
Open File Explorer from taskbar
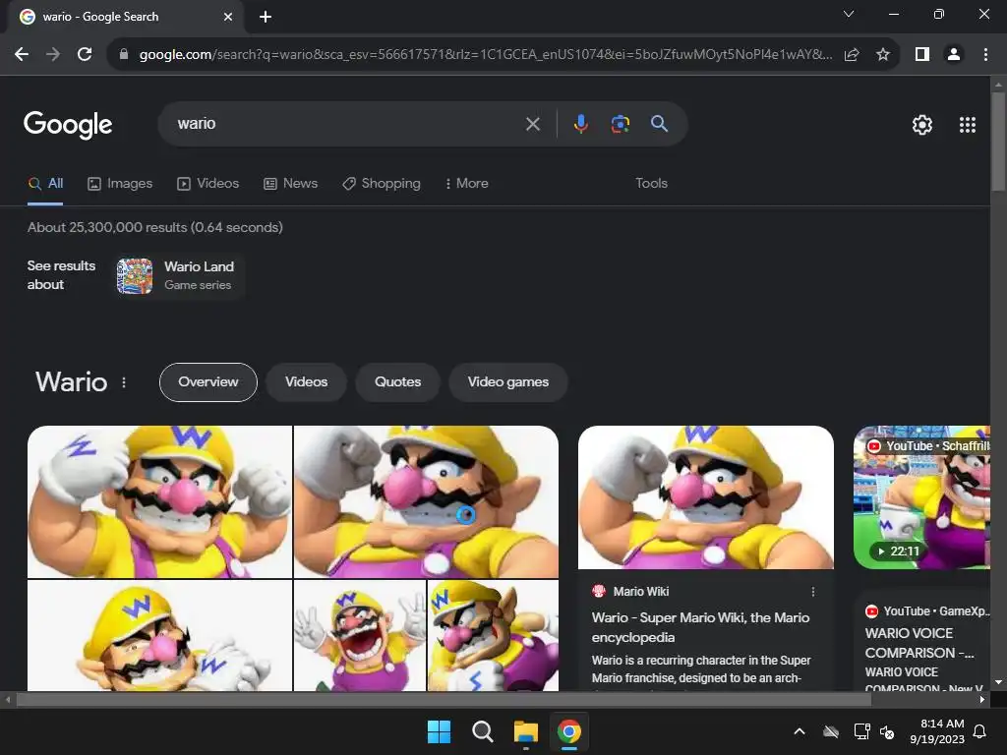point(526,731)
